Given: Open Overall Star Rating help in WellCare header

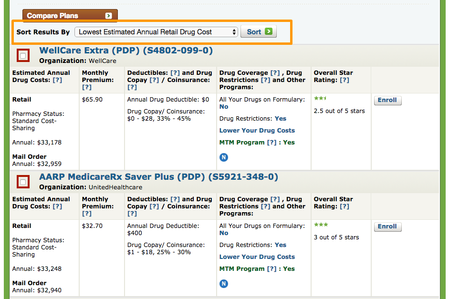Looking at the screenshot, I should tap(345, 80).
